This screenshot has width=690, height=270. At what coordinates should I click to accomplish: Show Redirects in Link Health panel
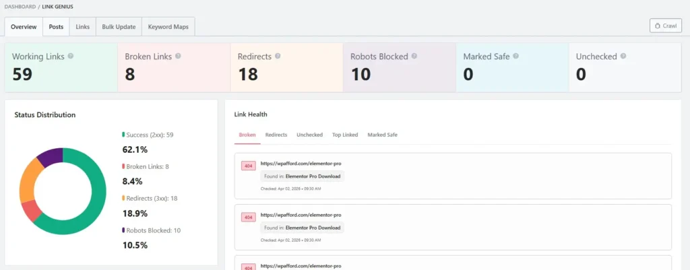tap(276, 135)
